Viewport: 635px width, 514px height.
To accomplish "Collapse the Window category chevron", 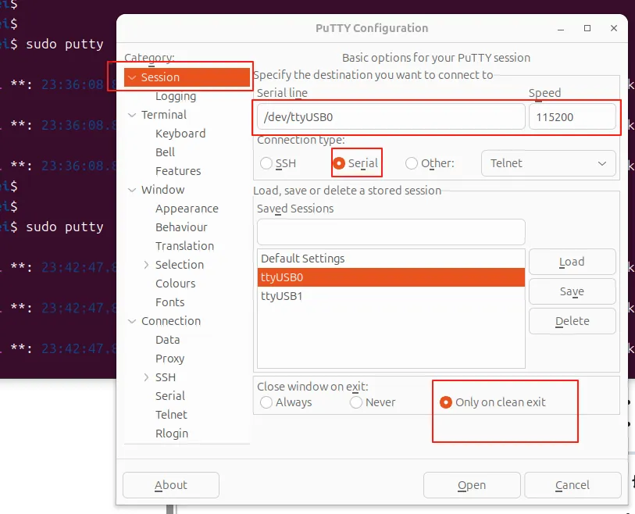I will [132, 190].
